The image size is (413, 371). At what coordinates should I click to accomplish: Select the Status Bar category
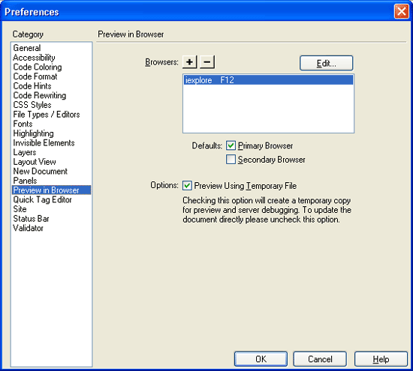coord(31,219)
